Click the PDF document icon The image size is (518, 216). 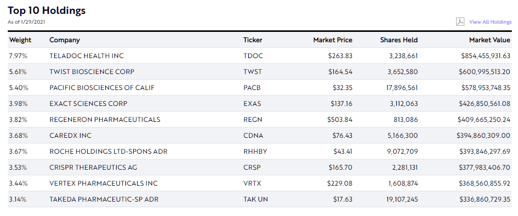click(460, 22)
